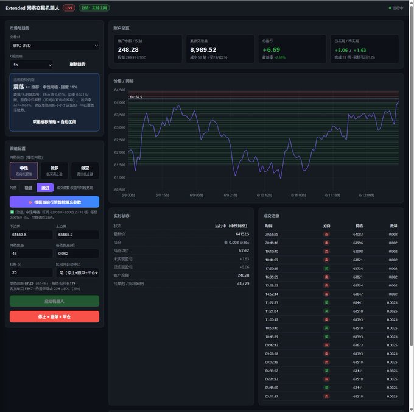Click the green 行情 market-feed badge in the header

[94, 8]
